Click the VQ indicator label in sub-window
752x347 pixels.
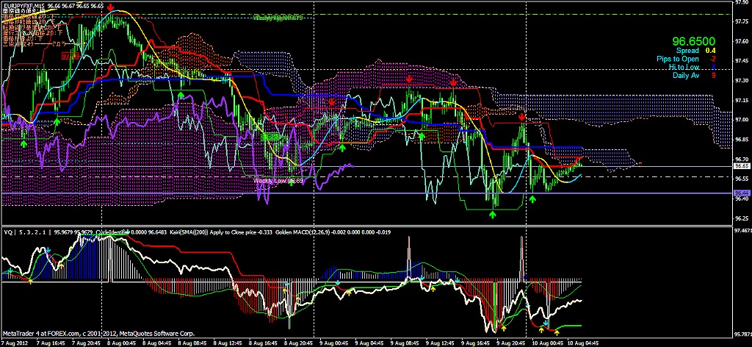coord(9,232)
